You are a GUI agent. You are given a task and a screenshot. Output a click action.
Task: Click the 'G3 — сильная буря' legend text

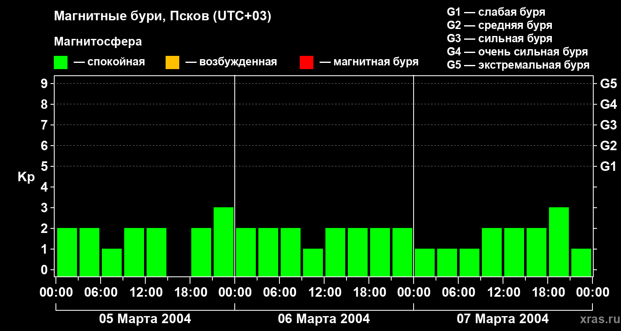(499, 38)
